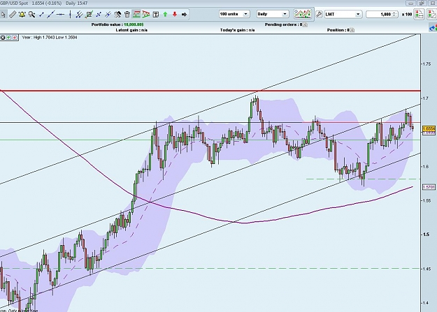Select the long trend line tool
437x312 pixels.
pyautogui.click(x=51, y=14)
